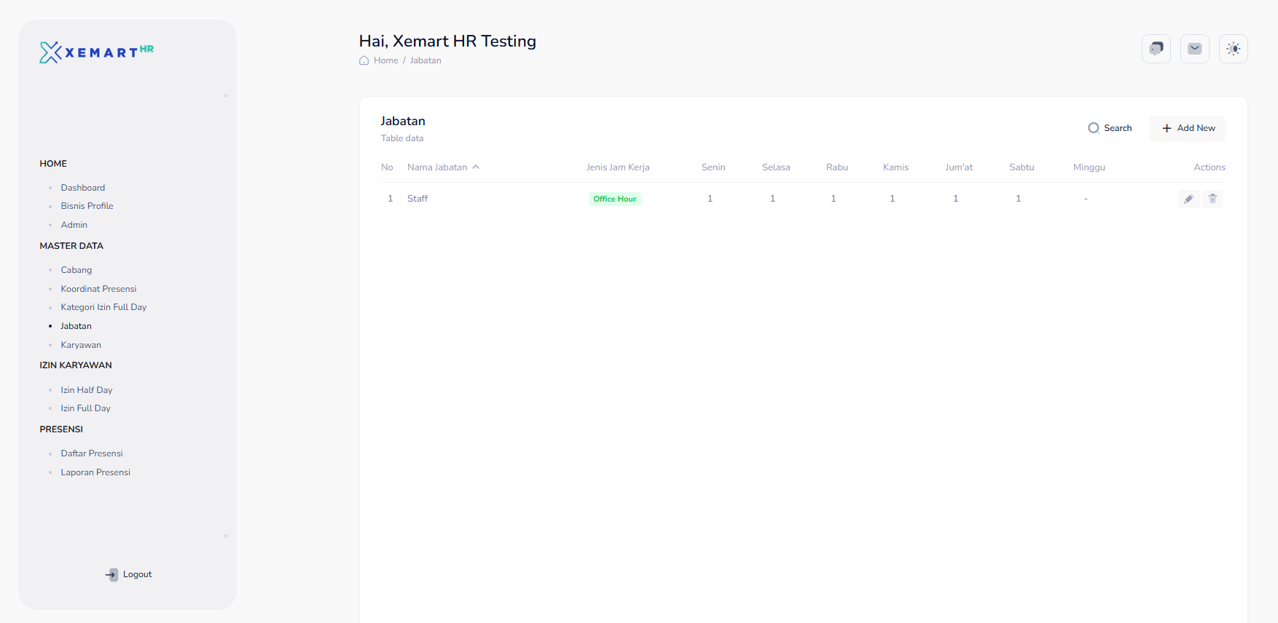Viewport: 1278px width, 623px height.
Task: Click the Office Hour badge
Action: coord(614,199)
